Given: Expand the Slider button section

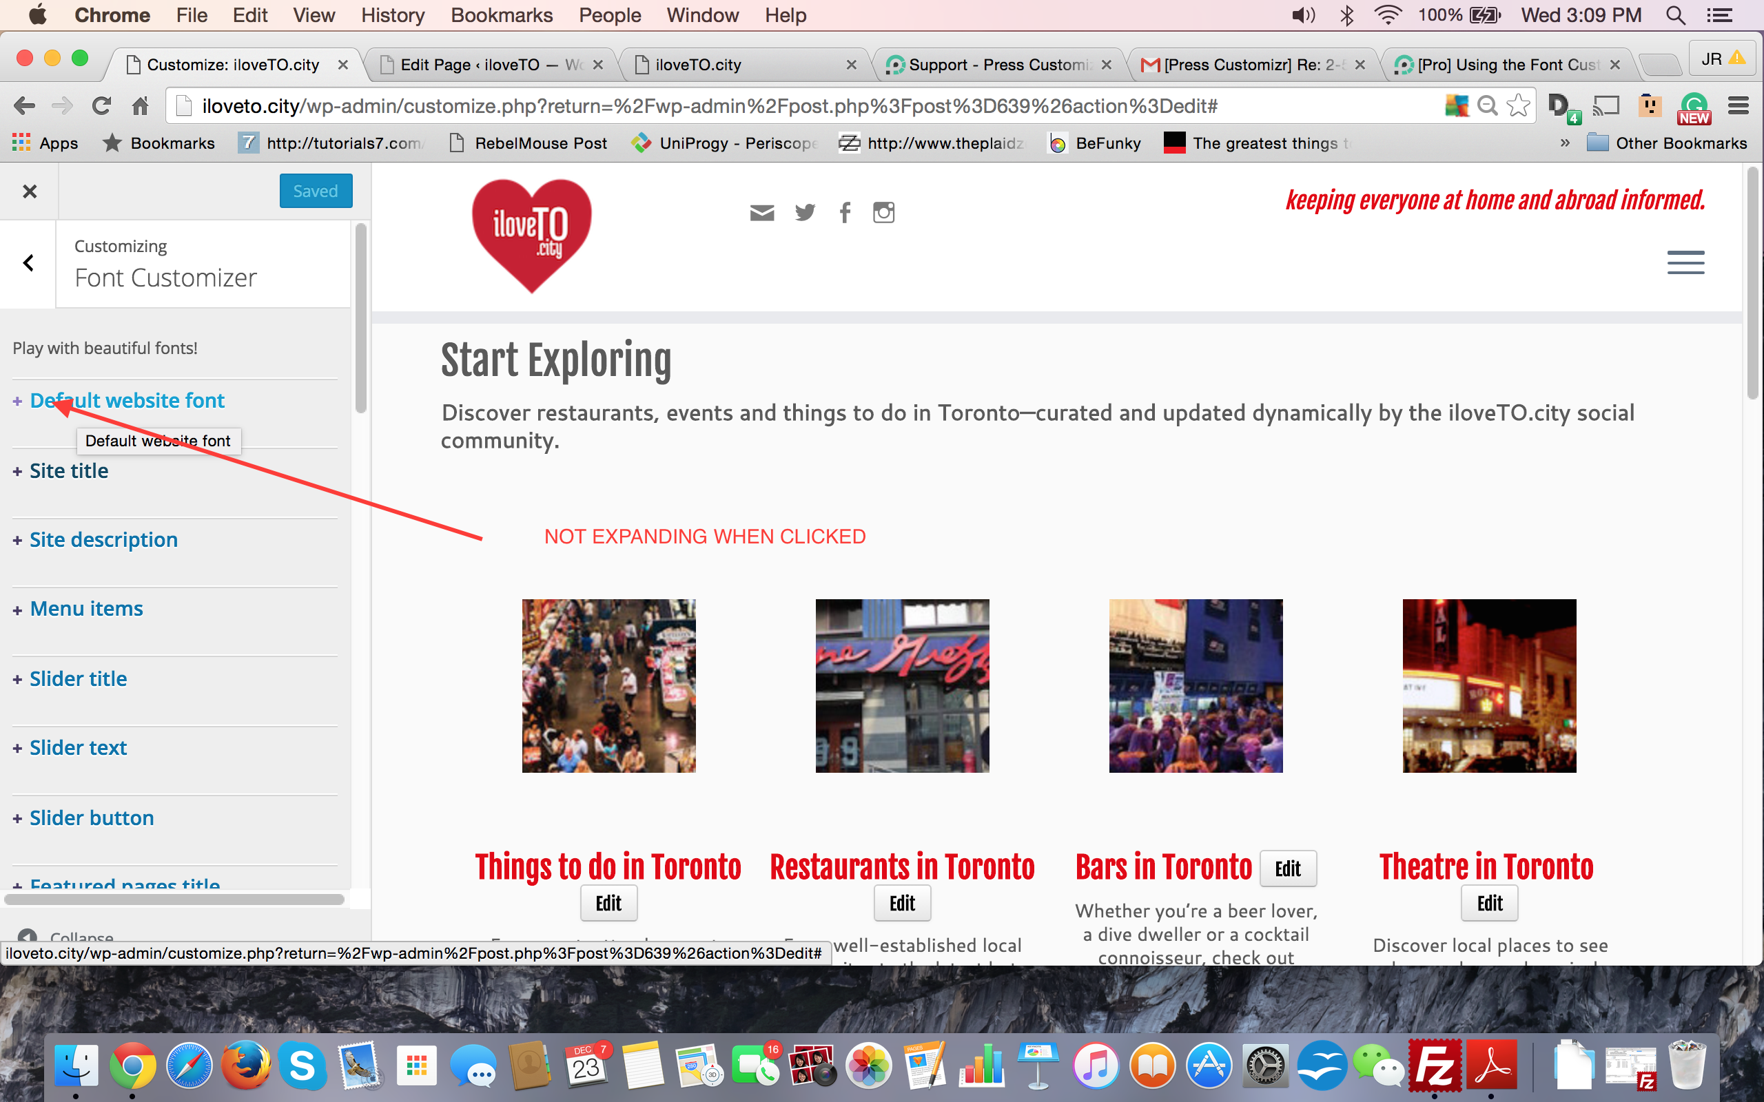Looking at the screenshot, I should (x=91, y=818).
